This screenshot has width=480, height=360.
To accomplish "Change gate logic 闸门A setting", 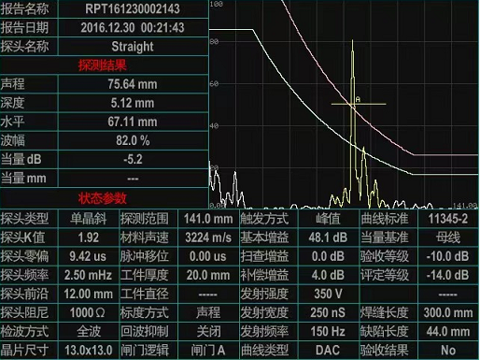I will click(208, 351).
